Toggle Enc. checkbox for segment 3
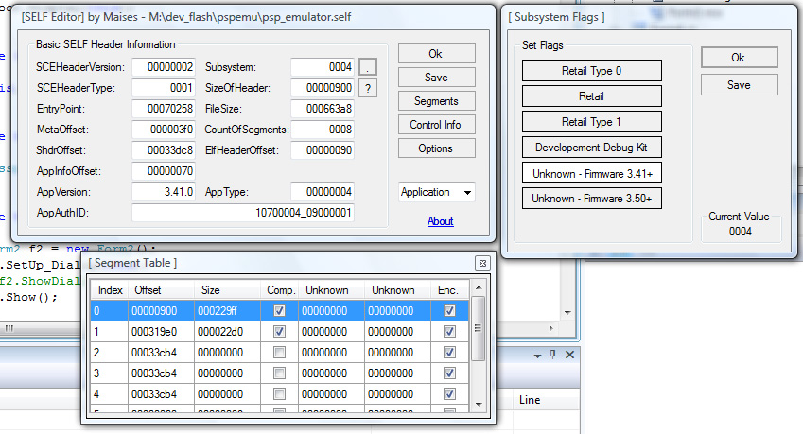This screenshot has height=434, width=803. point(449,373)
